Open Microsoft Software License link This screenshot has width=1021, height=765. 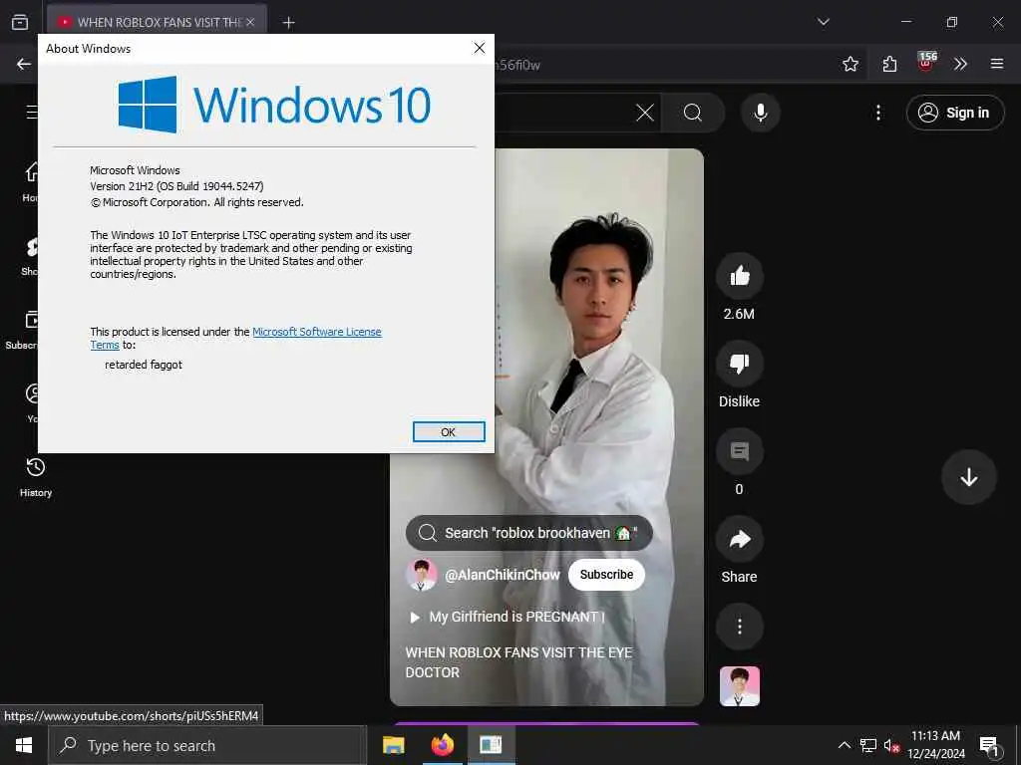pos(316,332)
